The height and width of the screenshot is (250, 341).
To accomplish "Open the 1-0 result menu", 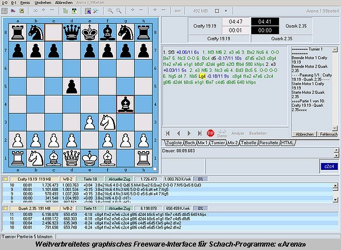I will click(5, 3).
